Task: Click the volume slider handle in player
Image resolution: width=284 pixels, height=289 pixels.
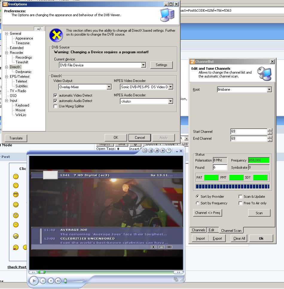Action: click(x=65, y=281)
